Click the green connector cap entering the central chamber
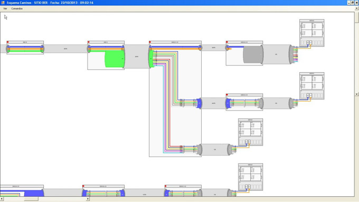Image resolution: width=359 pixels, height=202 pixels. coord(151,59)
